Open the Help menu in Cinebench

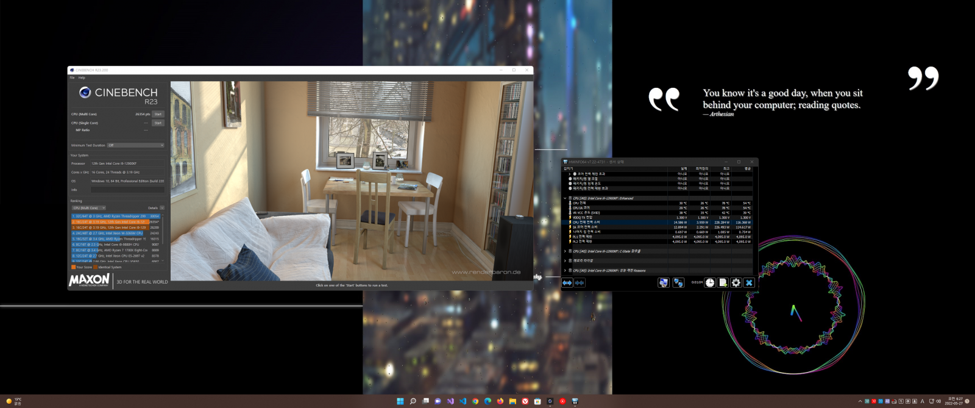(82, 77)
